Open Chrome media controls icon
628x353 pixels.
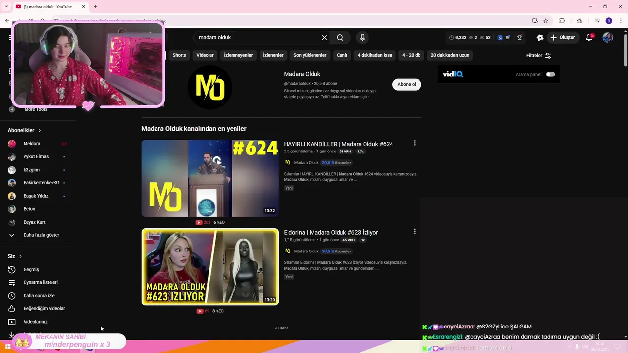597,21
